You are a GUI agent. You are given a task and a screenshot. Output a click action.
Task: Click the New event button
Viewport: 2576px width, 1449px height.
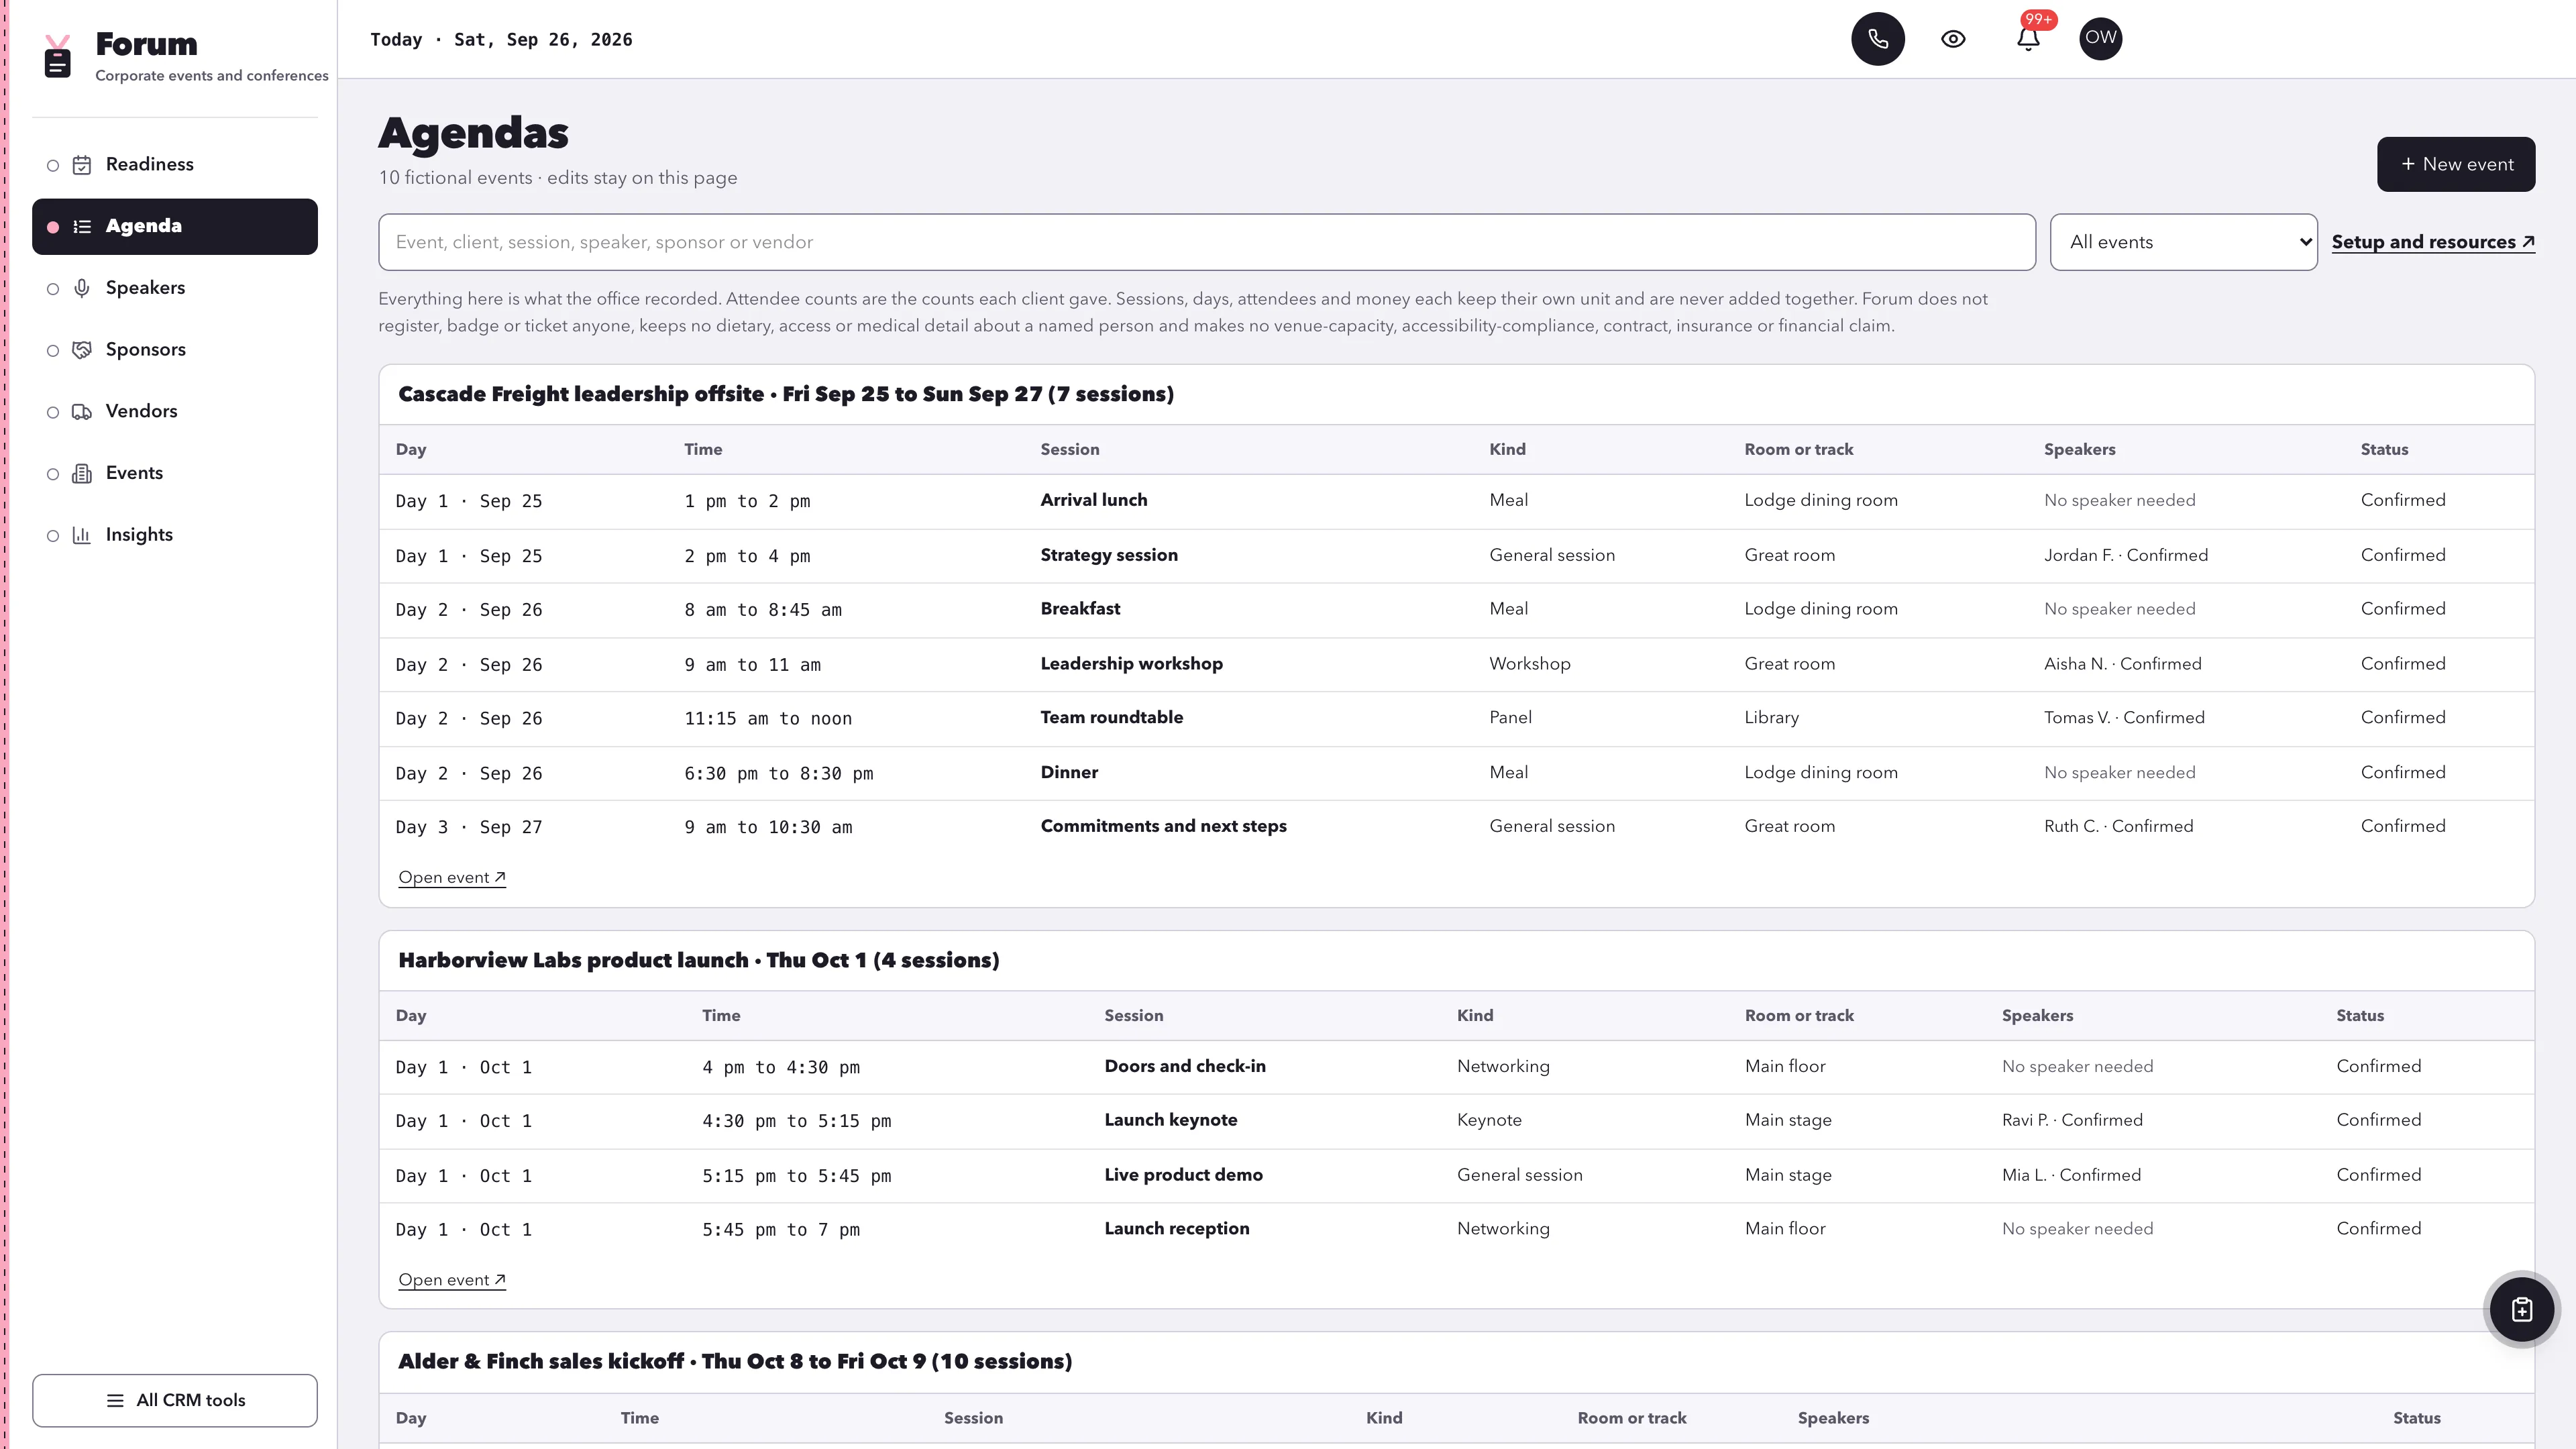click(2456, 164)
